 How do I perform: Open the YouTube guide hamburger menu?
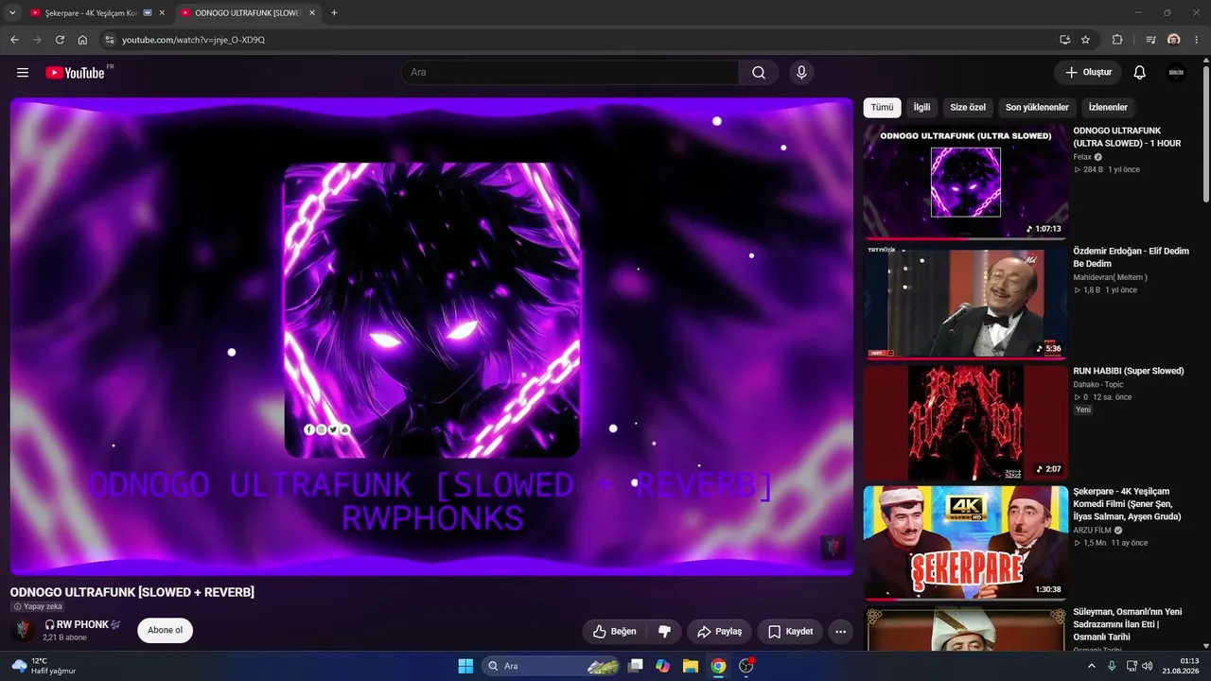pyautogui.click(x=23, y=73)
